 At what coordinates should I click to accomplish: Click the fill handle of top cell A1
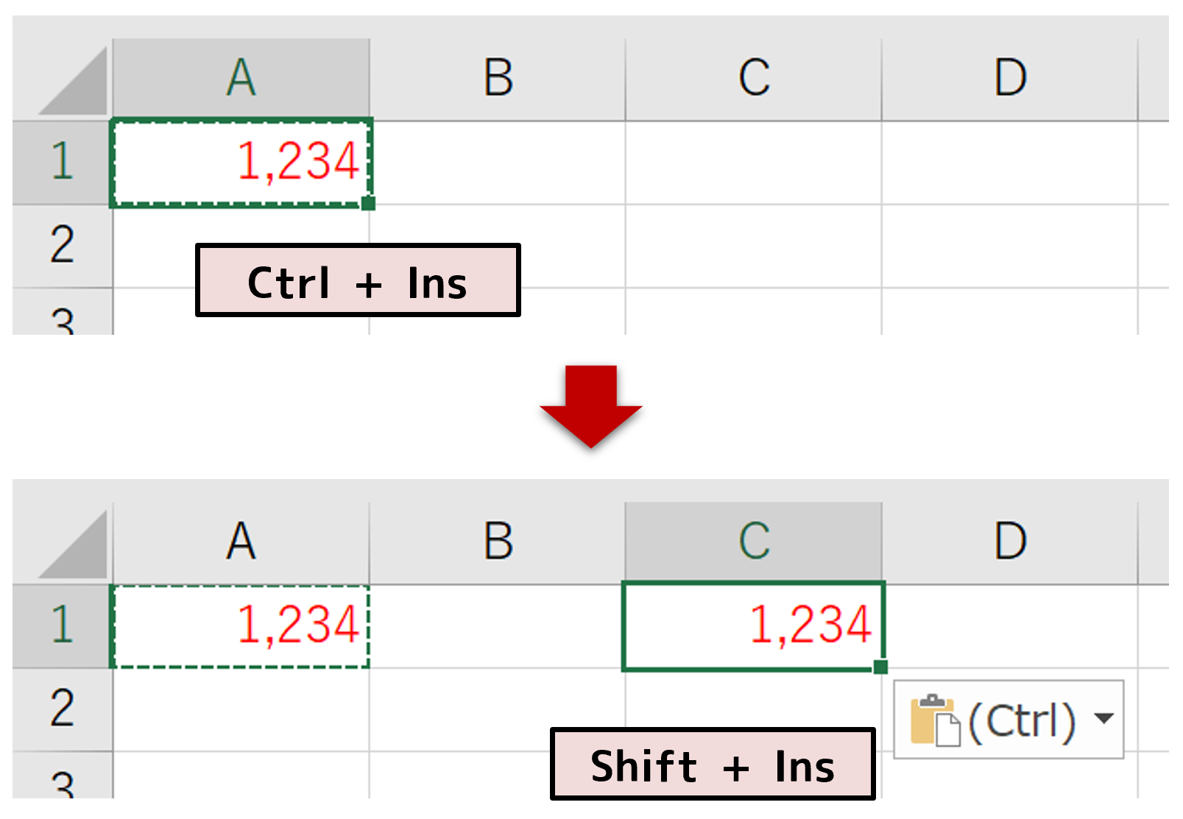click(x=368, y=204)
